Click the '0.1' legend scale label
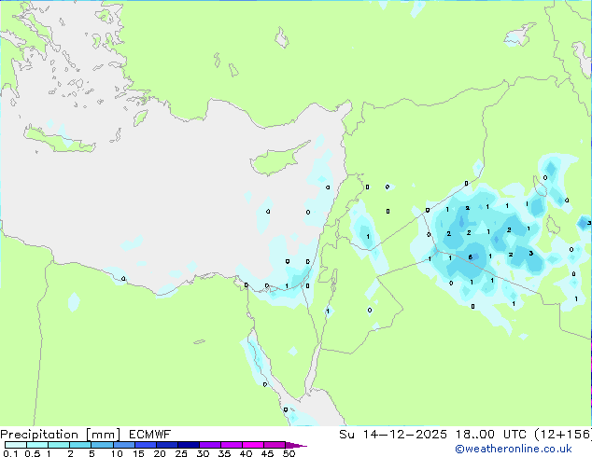This screenshot has height=457, width=592. pyautogui.click(x=10, y=453)
